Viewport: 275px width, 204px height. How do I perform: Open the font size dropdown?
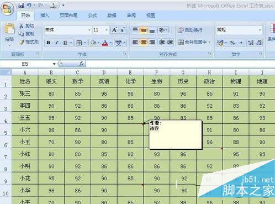[107, 30]
